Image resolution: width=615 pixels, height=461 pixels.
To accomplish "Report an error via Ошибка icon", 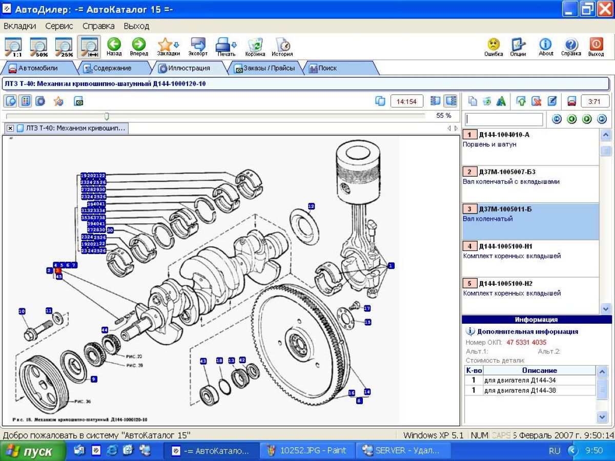I will click(494, 46).
